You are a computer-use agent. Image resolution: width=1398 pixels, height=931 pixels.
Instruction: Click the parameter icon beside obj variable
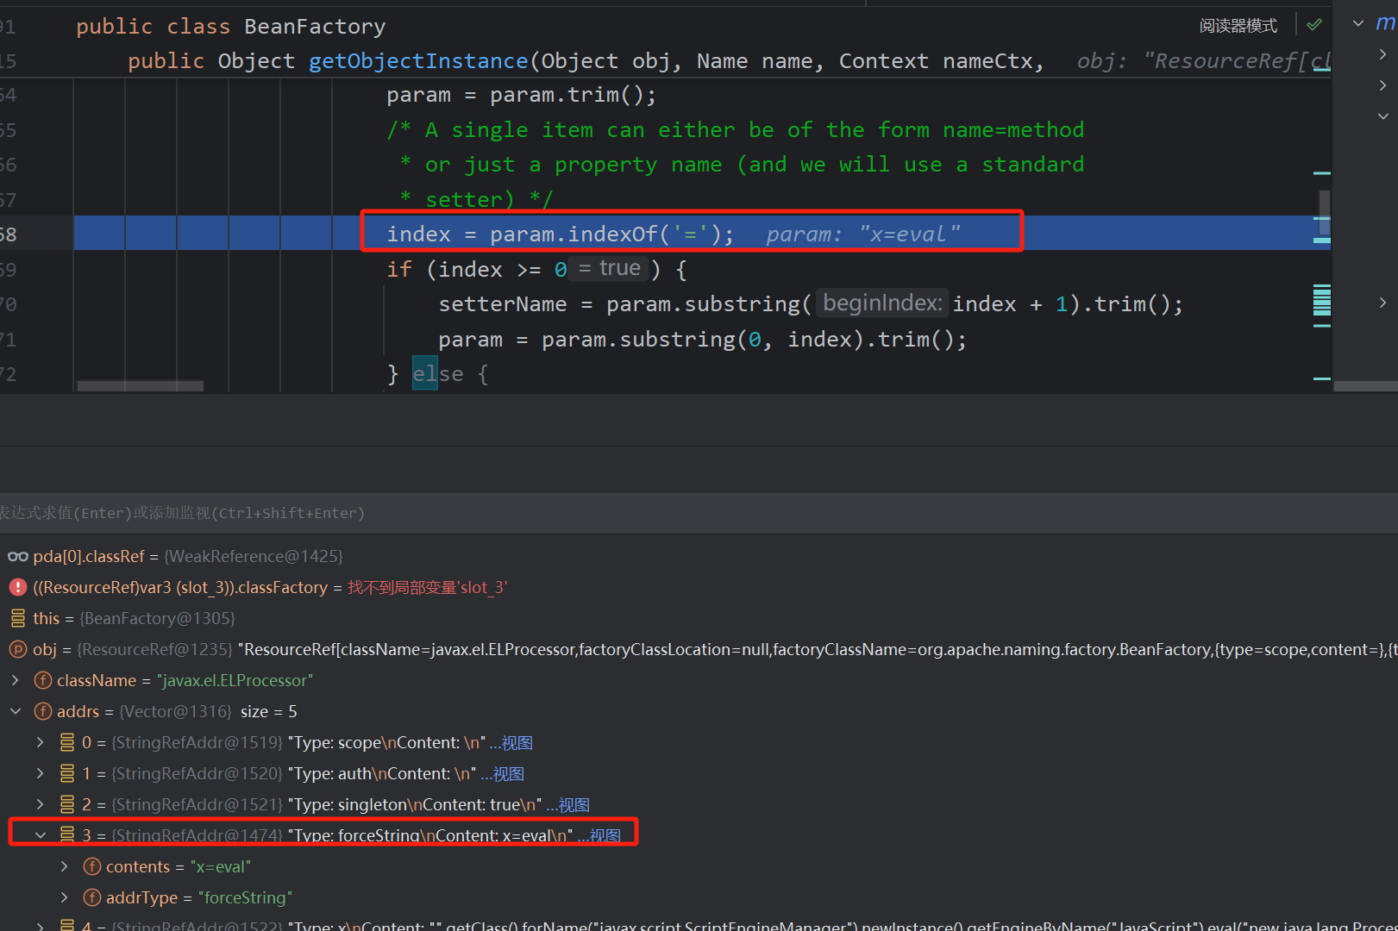18,649
